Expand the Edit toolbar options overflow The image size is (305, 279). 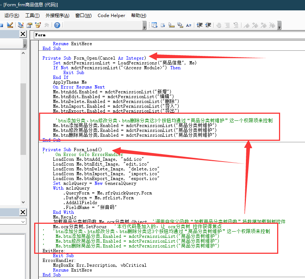click(x=279, y=25)
